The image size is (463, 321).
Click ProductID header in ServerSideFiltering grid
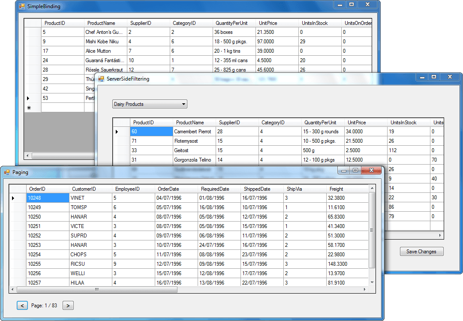tap(151, 122)
